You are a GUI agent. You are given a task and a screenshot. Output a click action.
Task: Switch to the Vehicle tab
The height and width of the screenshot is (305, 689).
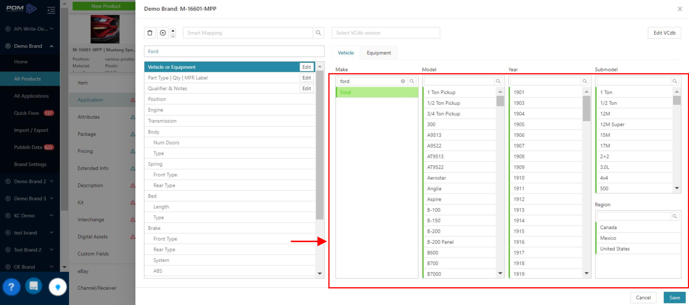(x=346, y=53)
